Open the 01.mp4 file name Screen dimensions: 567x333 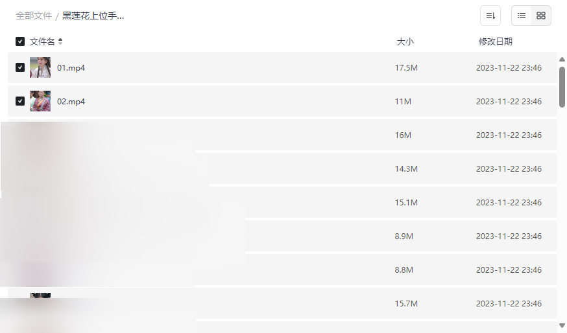(71, 67)
